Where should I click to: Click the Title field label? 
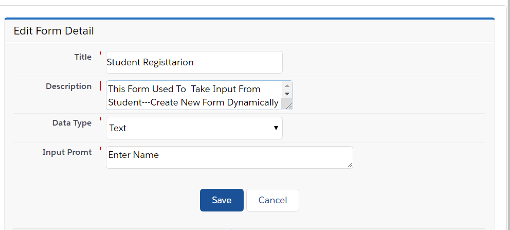[83, 57]
